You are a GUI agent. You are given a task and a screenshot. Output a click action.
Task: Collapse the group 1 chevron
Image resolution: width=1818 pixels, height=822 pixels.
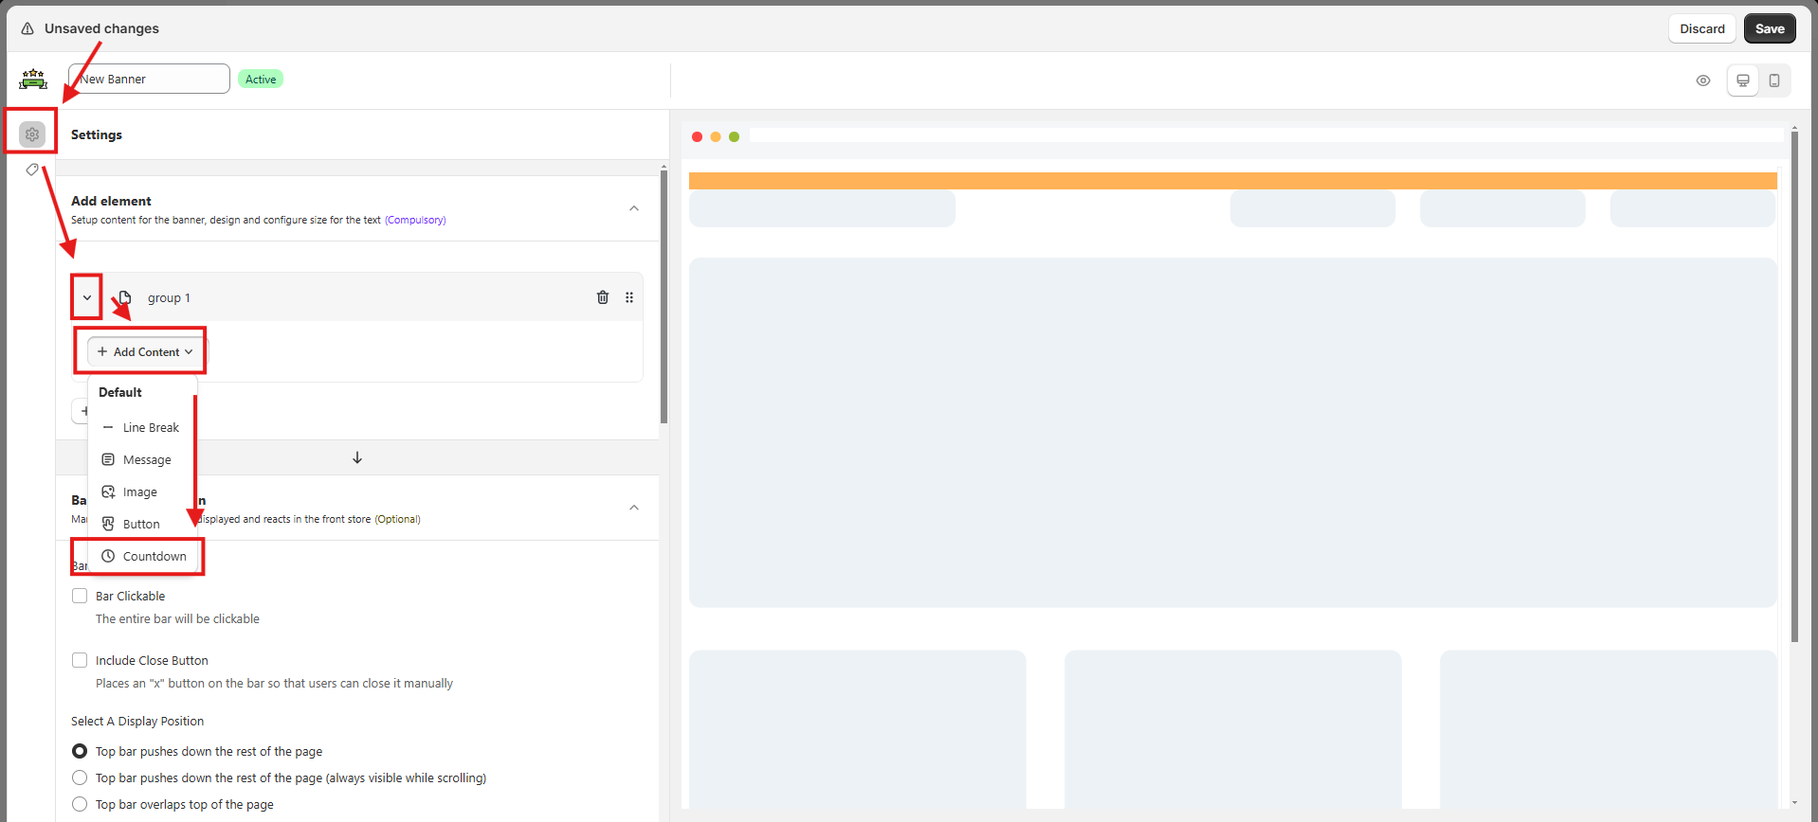click(87, 297)
